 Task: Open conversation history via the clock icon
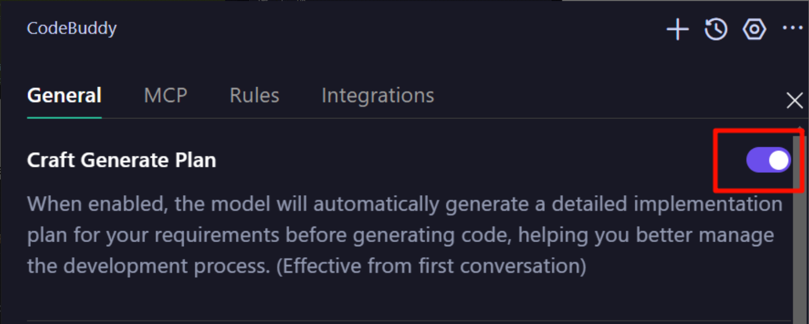coord(715,29)
